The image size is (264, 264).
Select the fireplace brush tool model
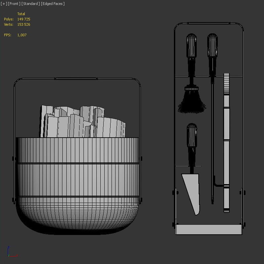(192, 73)
